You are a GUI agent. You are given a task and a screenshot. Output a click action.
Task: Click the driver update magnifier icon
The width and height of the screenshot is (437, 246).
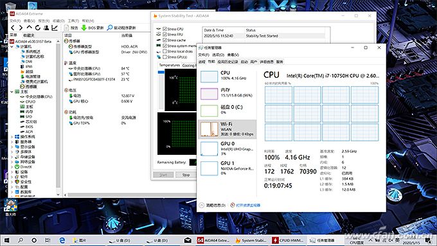pos(110,28)
